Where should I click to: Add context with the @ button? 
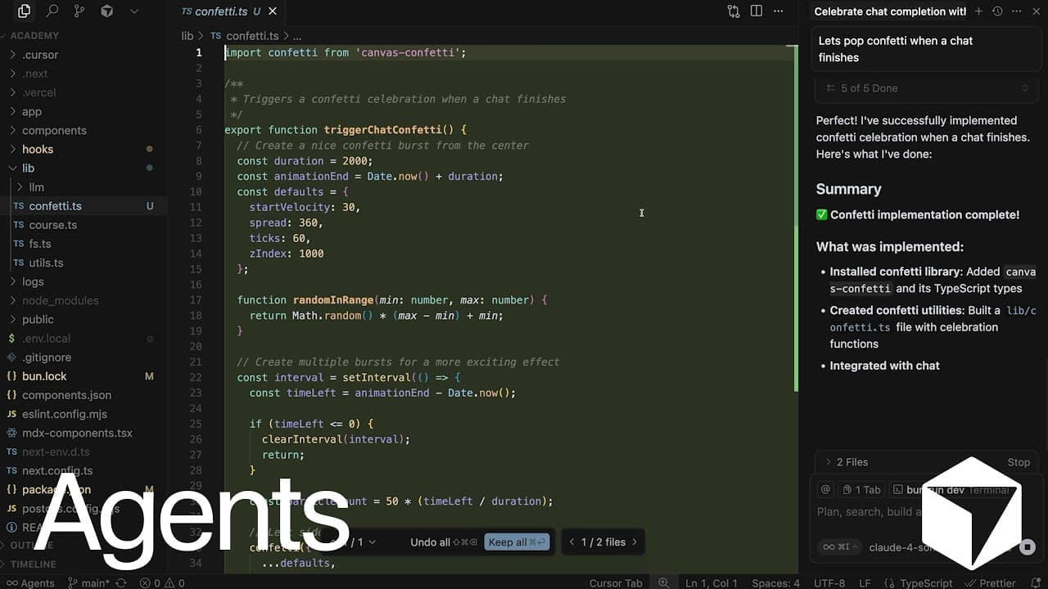[x=825, y=489]
